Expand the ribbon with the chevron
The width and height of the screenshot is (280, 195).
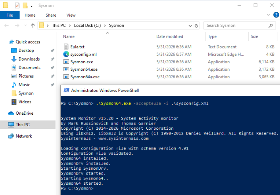[268, 15]
